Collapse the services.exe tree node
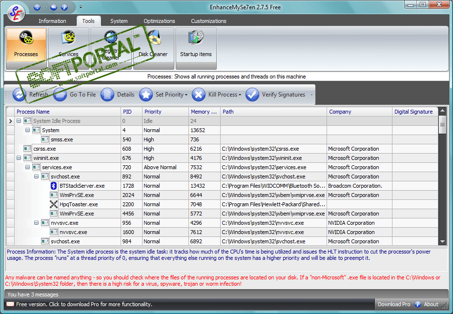Image resolution: width=453 pixels, height=314 pixels. coord(27,167)
